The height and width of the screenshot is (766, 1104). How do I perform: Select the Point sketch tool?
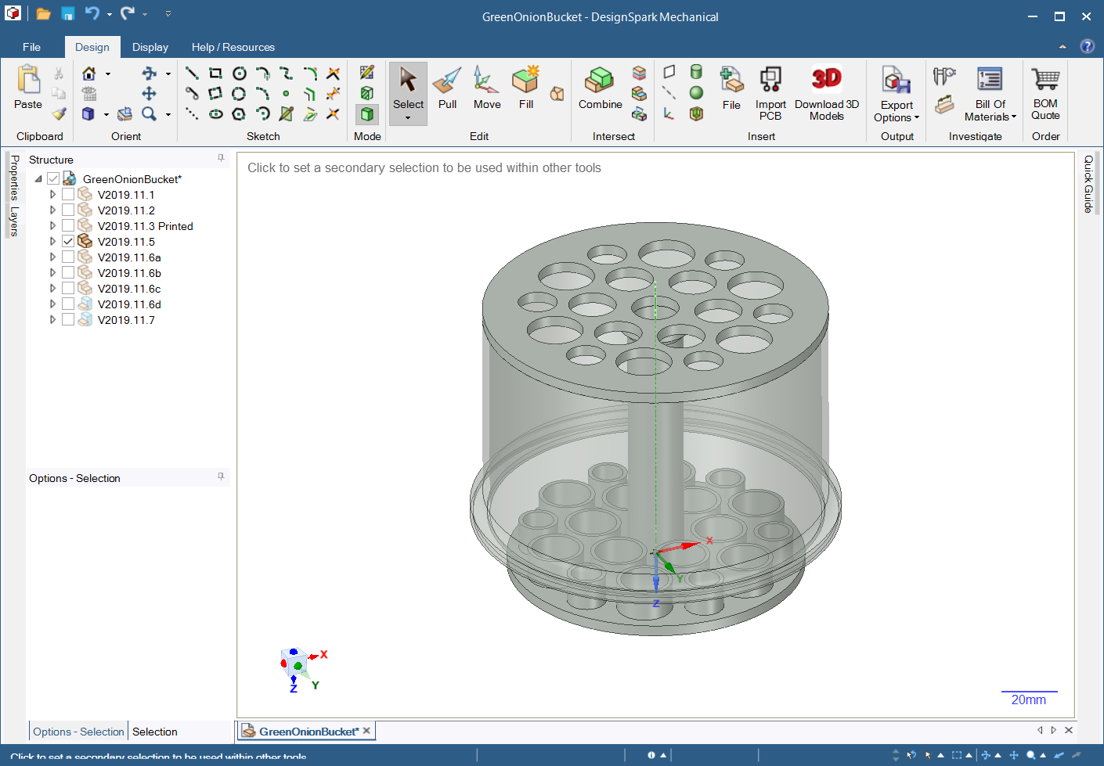(x=286, y=94)
